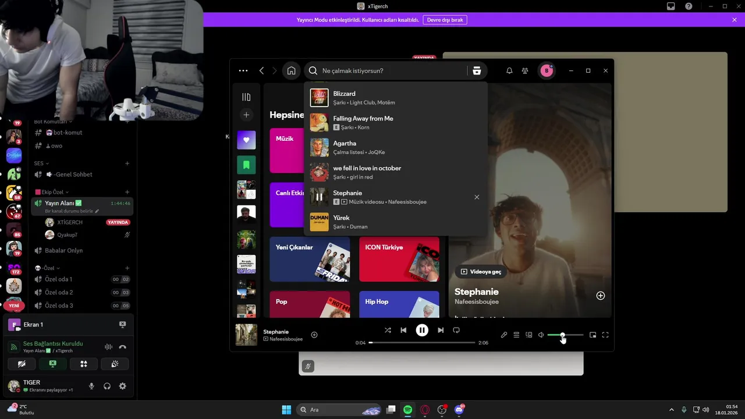Open Discord help icon

click(x=689, y=6)
